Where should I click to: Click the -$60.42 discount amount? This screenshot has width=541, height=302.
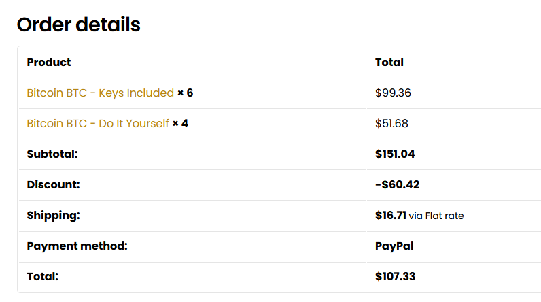(x=398, y=184)
